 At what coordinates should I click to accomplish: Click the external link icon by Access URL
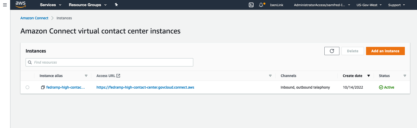(x=118, y=76)
